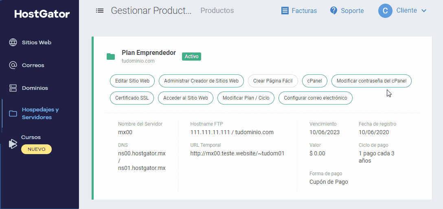Open the Facturas link
The image size is (443, 209).
pos(304,11)
